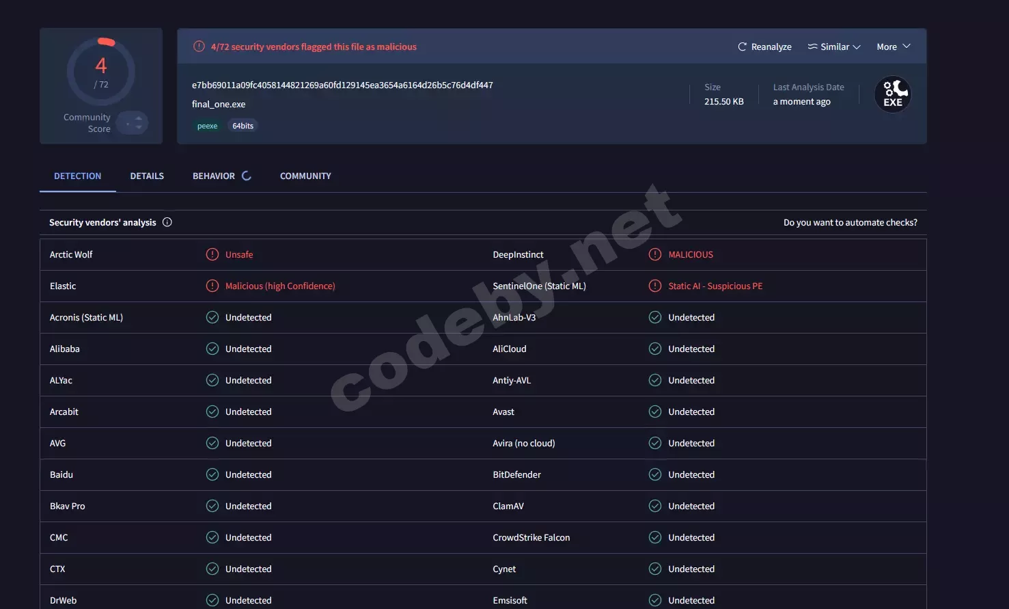1009x609 pixels.
Task: Go to the COMMUNITY tab
Action: pos(305,176)
